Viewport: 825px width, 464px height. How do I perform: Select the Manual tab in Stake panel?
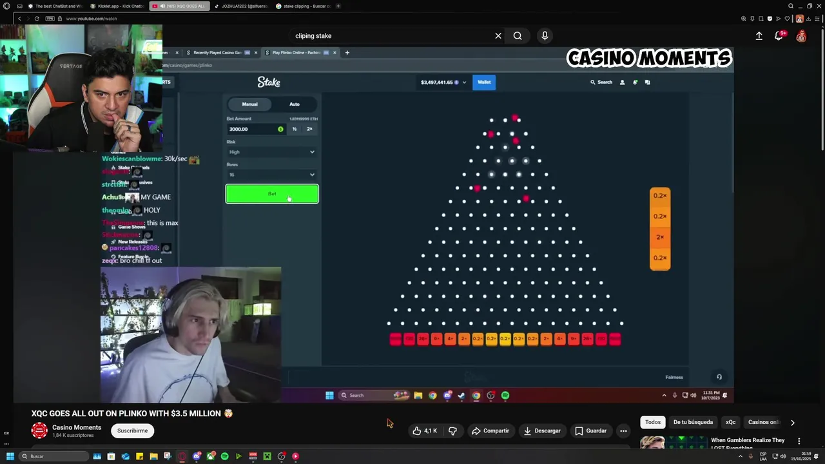(250, 104)
